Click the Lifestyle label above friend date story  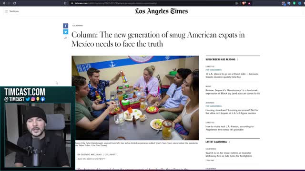(210, 66)
